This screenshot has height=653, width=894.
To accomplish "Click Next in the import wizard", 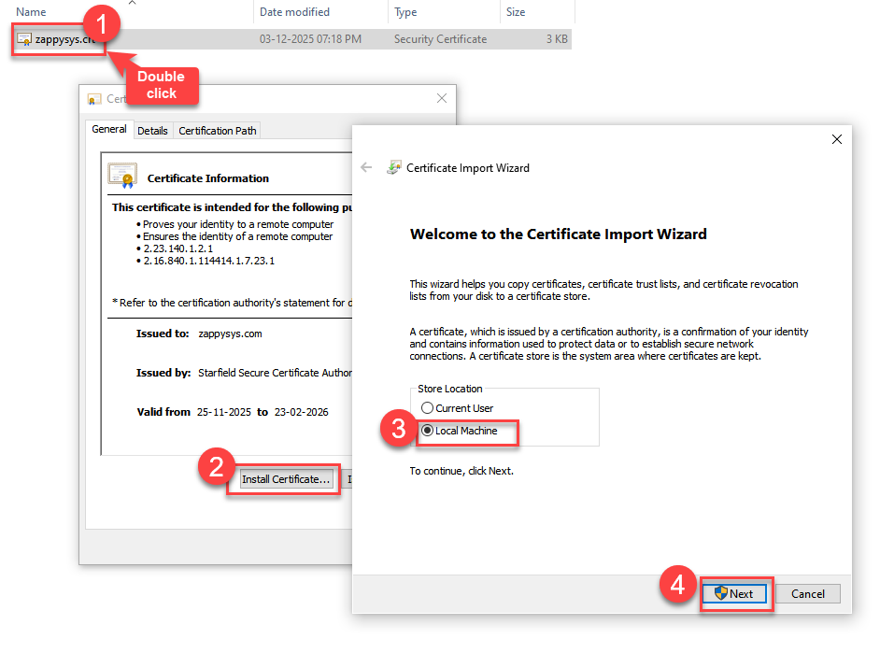I will coord(734,594).
